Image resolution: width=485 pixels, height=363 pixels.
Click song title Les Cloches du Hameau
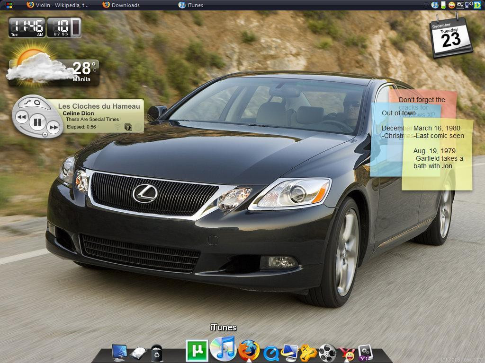(99, 106)
